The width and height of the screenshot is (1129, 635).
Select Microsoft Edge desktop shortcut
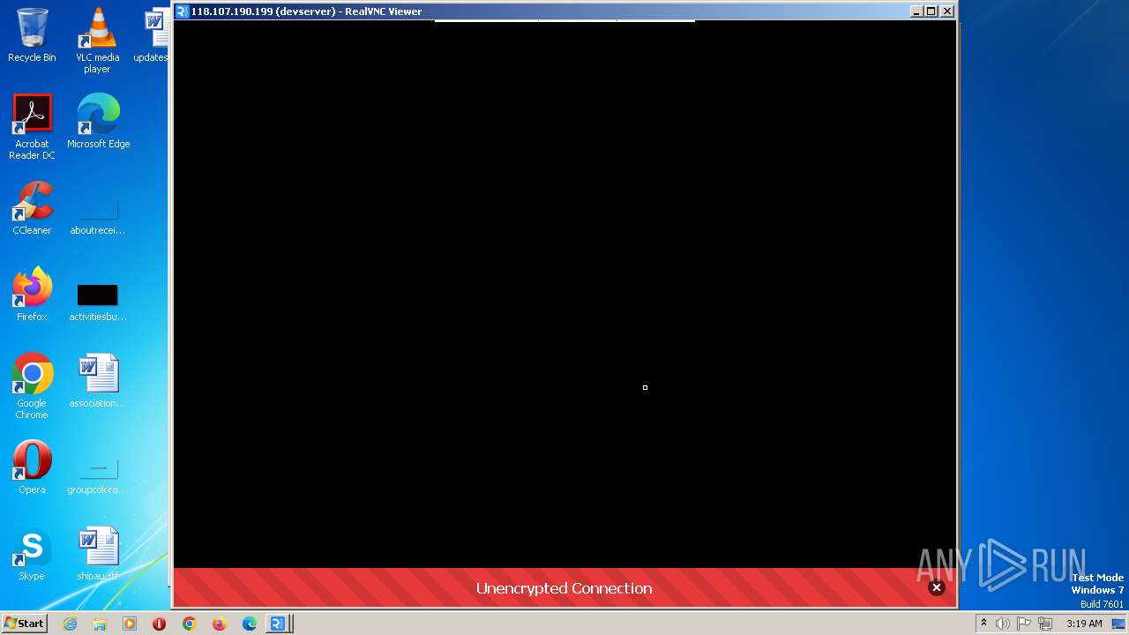[98, 122]
